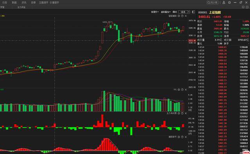The height and width of the screenshot is (154, 250).
Task: Open help icon for 智能辅助 panel
Action: point(182,16)
